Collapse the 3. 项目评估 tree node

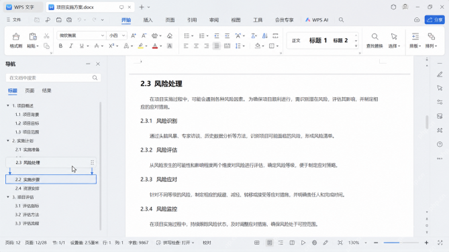[x=8, y=197]
